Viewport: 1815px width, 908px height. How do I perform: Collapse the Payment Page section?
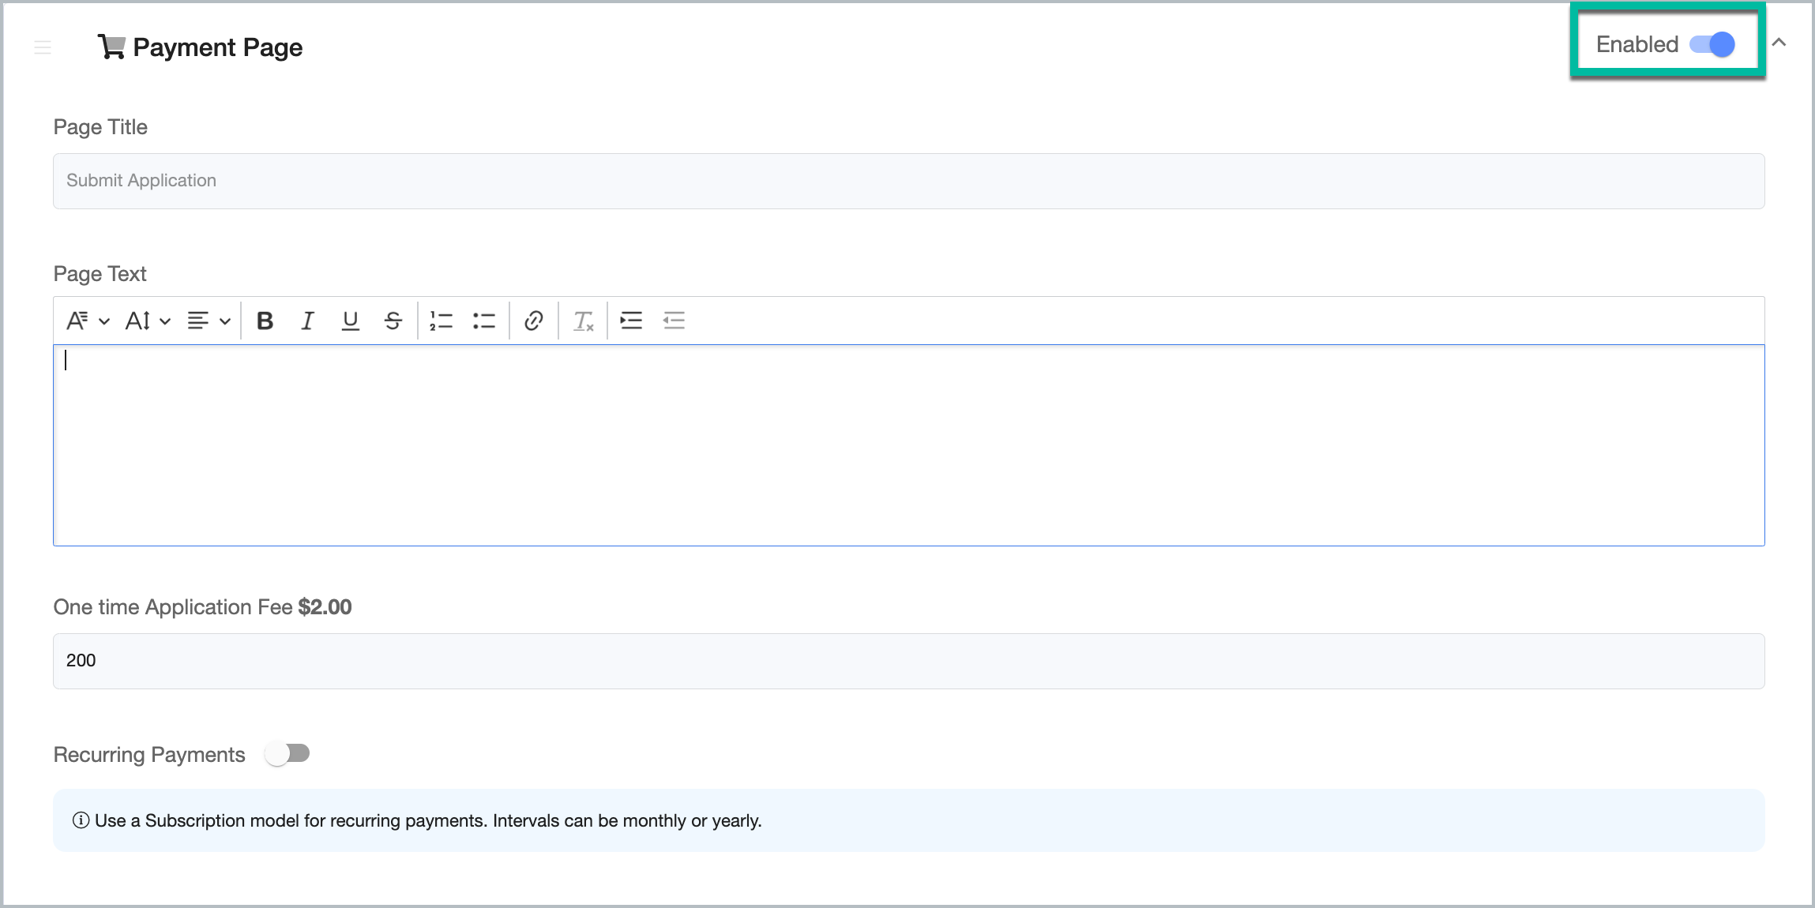point(1779,43)
